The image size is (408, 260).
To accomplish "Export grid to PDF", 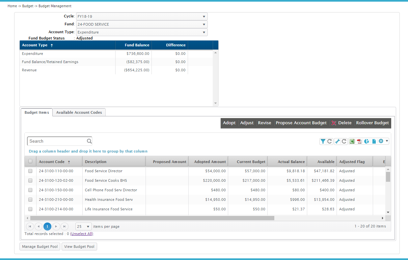I will tap(359, 141).
